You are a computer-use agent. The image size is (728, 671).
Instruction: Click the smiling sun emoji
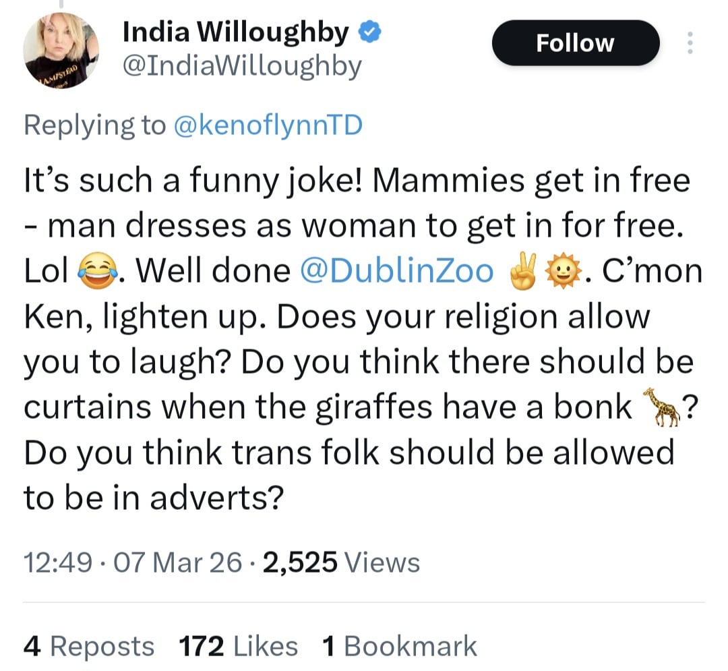tap(563, 270)
